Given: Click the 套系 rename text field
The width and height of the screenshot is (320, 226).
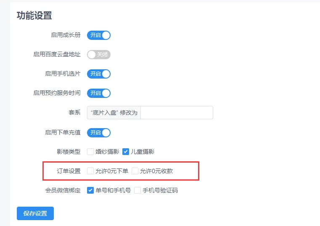Looking at the screenshot, I should coord(177,113).
